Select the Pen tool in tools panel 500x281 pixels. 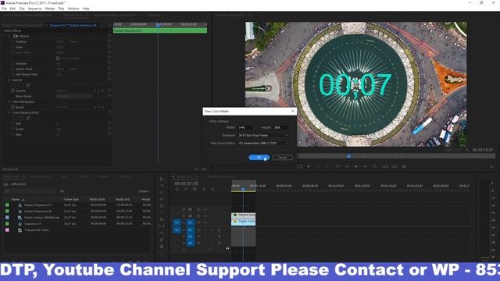click(x=162, y=240)
